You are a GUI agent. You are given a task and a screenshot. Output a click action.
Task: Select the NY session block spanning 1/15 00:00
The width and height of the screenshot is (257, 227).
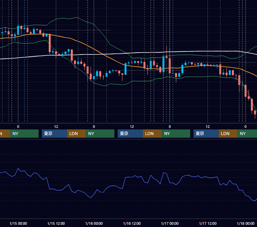24,134
